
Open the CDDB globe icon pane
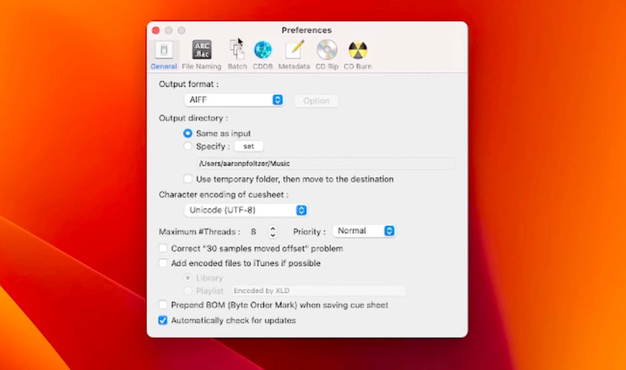point(263,50)
